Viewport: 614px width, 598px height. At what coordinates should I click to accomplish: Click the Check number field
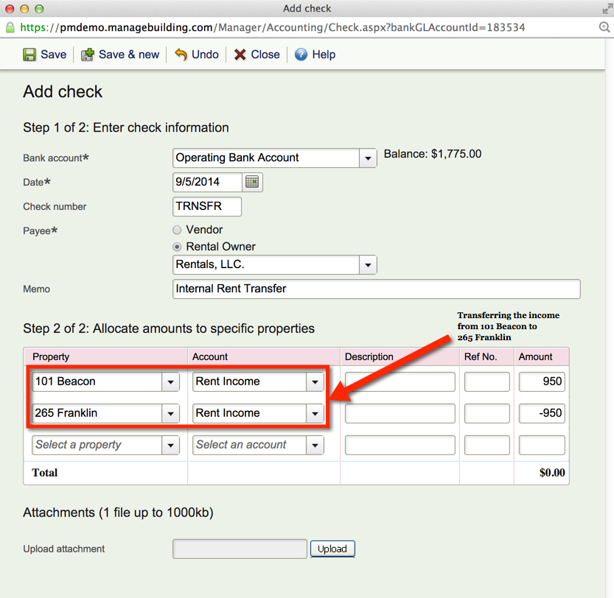[x=207, y=207]
